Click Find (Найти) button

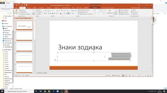133,10
